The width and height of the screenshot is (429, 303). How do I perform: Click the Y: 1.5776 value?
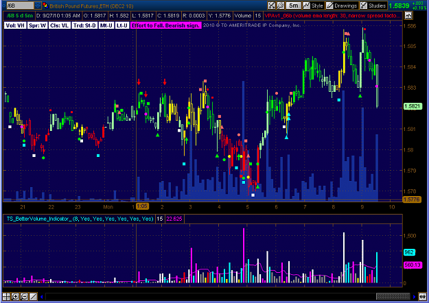[220, 16]
